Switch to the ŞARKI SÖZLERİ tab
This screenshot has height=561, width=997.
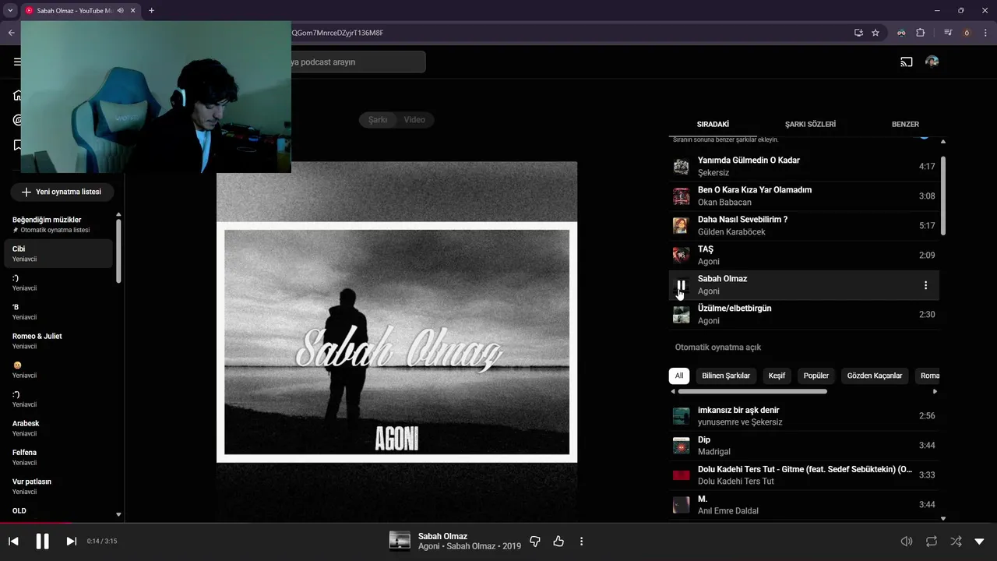coord(810,124)
